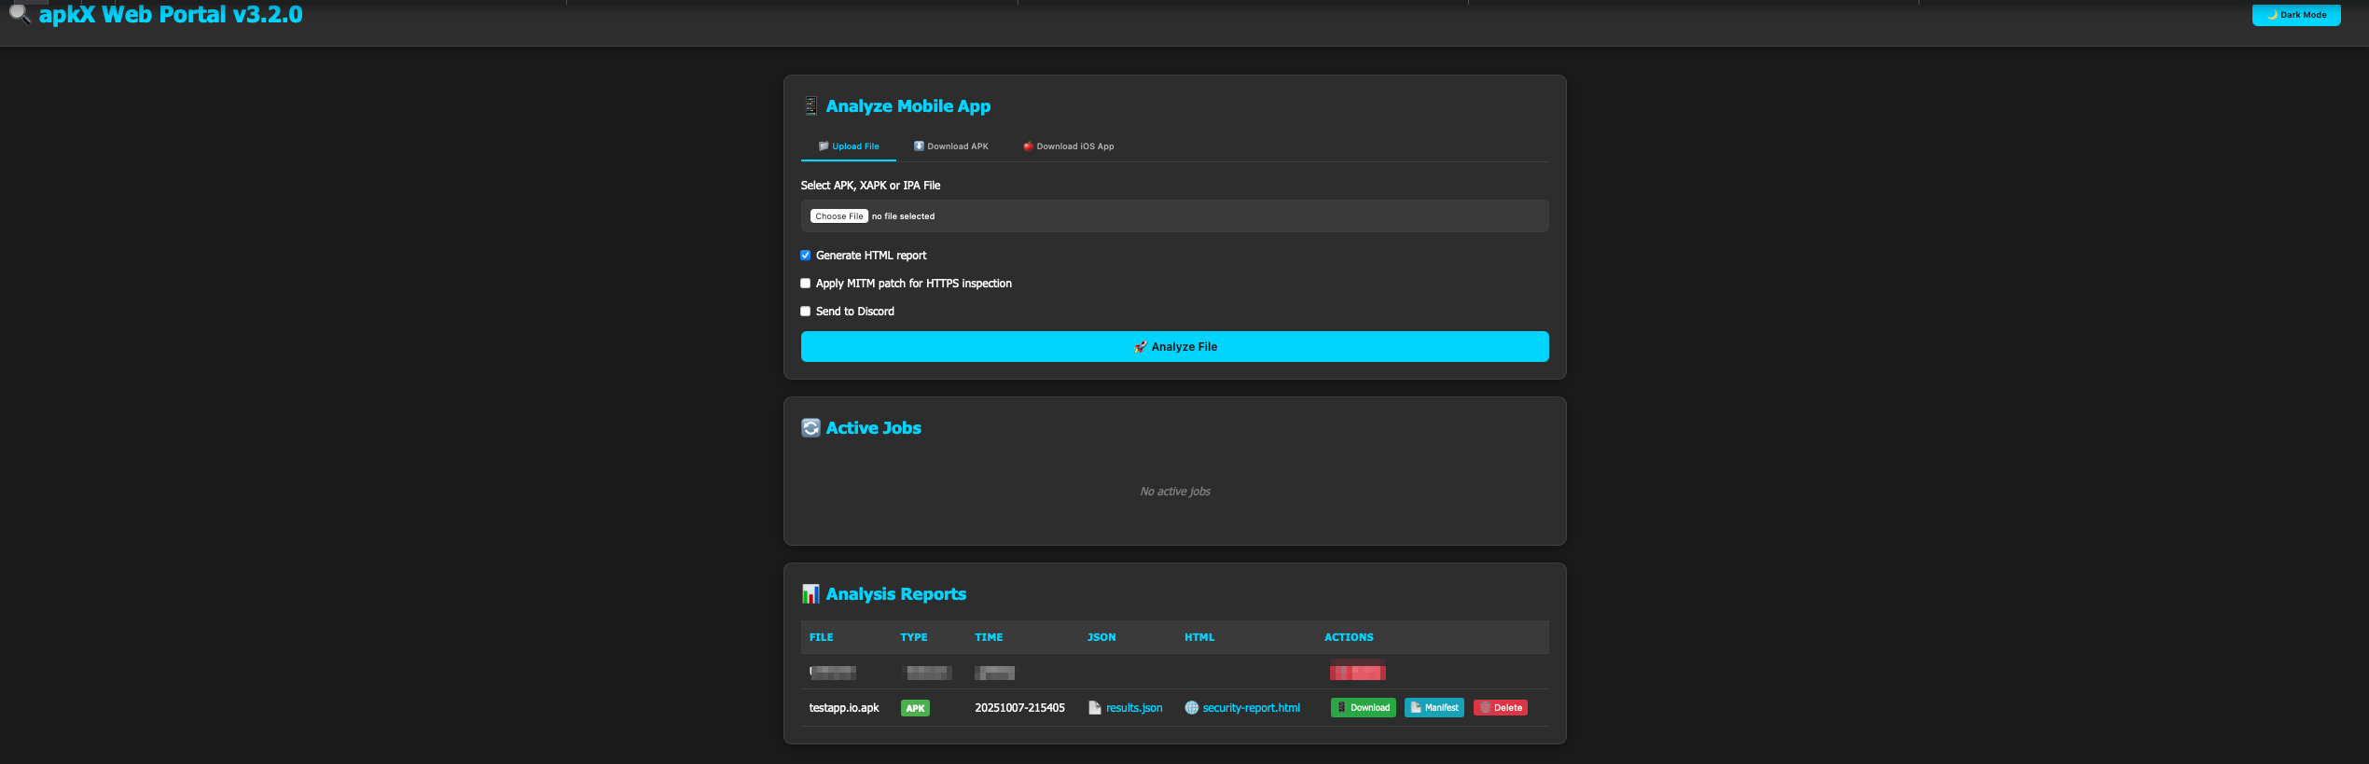Uncheck Generate HTML report
The image size is (2369, 764).
tap(806, 256)
